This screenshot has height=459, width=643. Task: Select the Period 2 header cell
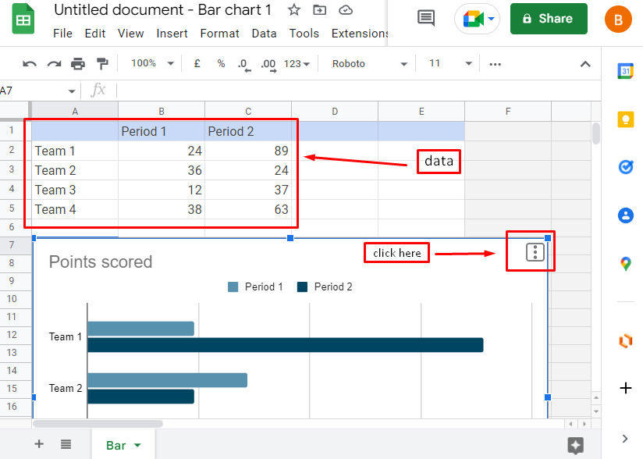point(248,131)
